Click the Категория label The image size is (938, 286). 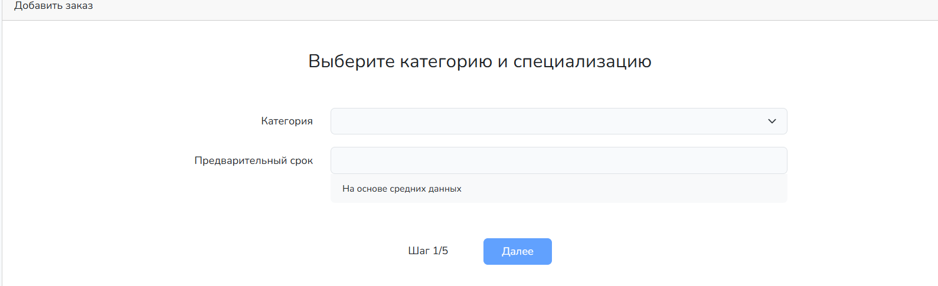[x=287, y=121]
